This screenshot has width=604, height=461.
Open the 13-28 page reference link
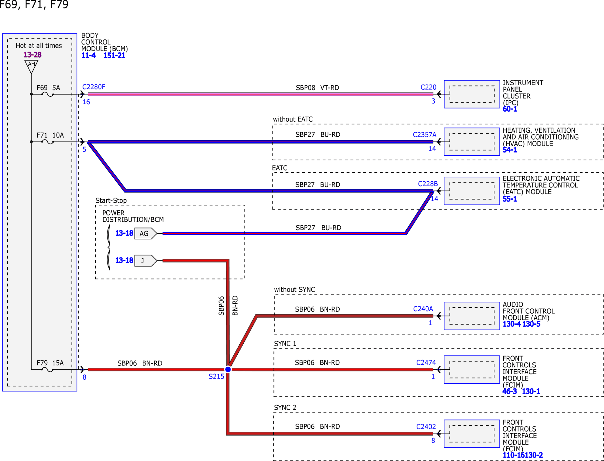[x=32, y=54]
